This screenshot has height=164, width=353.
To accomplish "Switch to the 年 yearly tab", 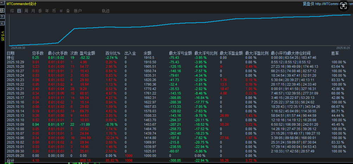I will tap(47, 11).
